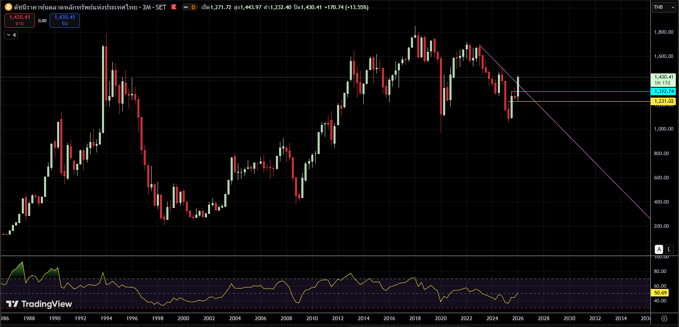Click the 200.00 price axis label
This screenshot has height=327, width=679.
pyautogui.click(x=662, y=226)
